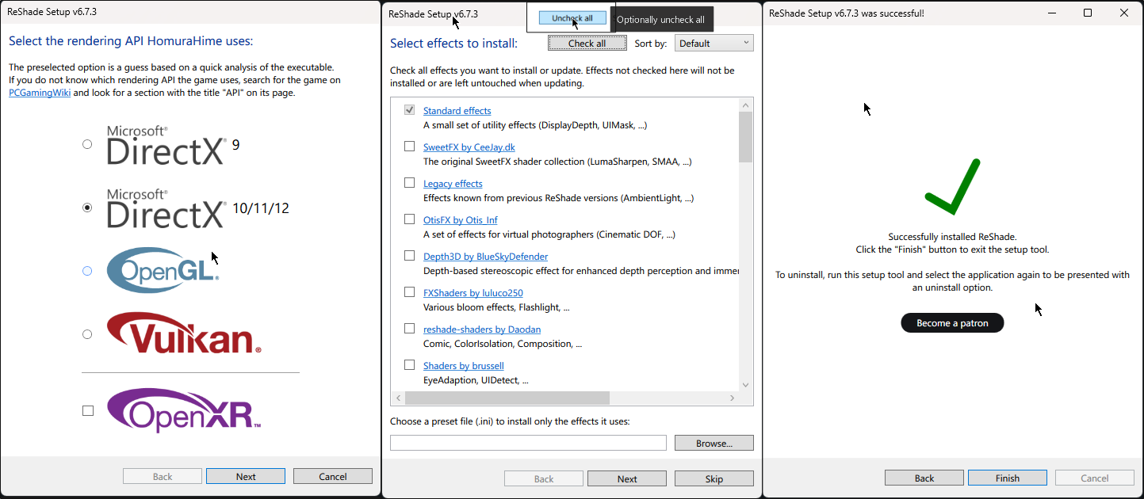This screenshot has width=1144, height=499.
Task: Choose the Vulkan radio button
Action: pos(87,334)
